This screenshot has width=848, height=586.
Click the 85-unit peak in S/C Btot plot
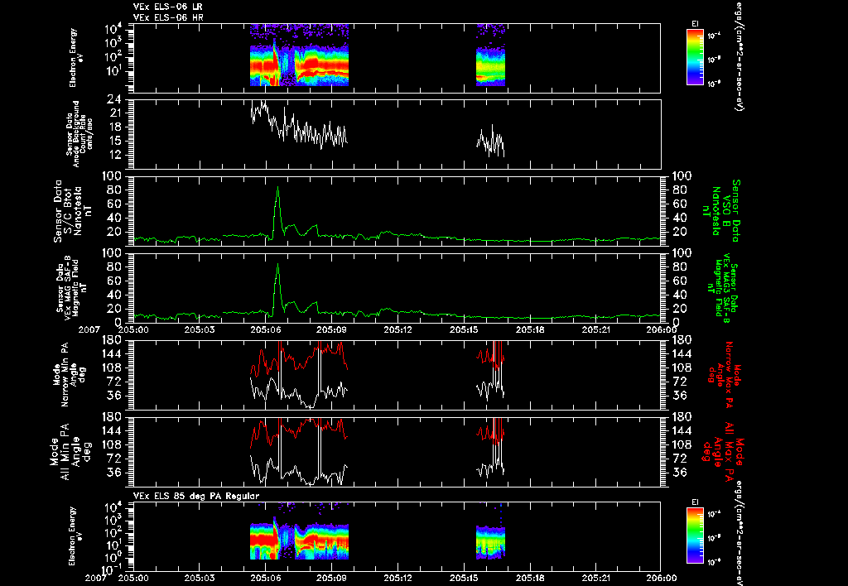coord(278,188)
